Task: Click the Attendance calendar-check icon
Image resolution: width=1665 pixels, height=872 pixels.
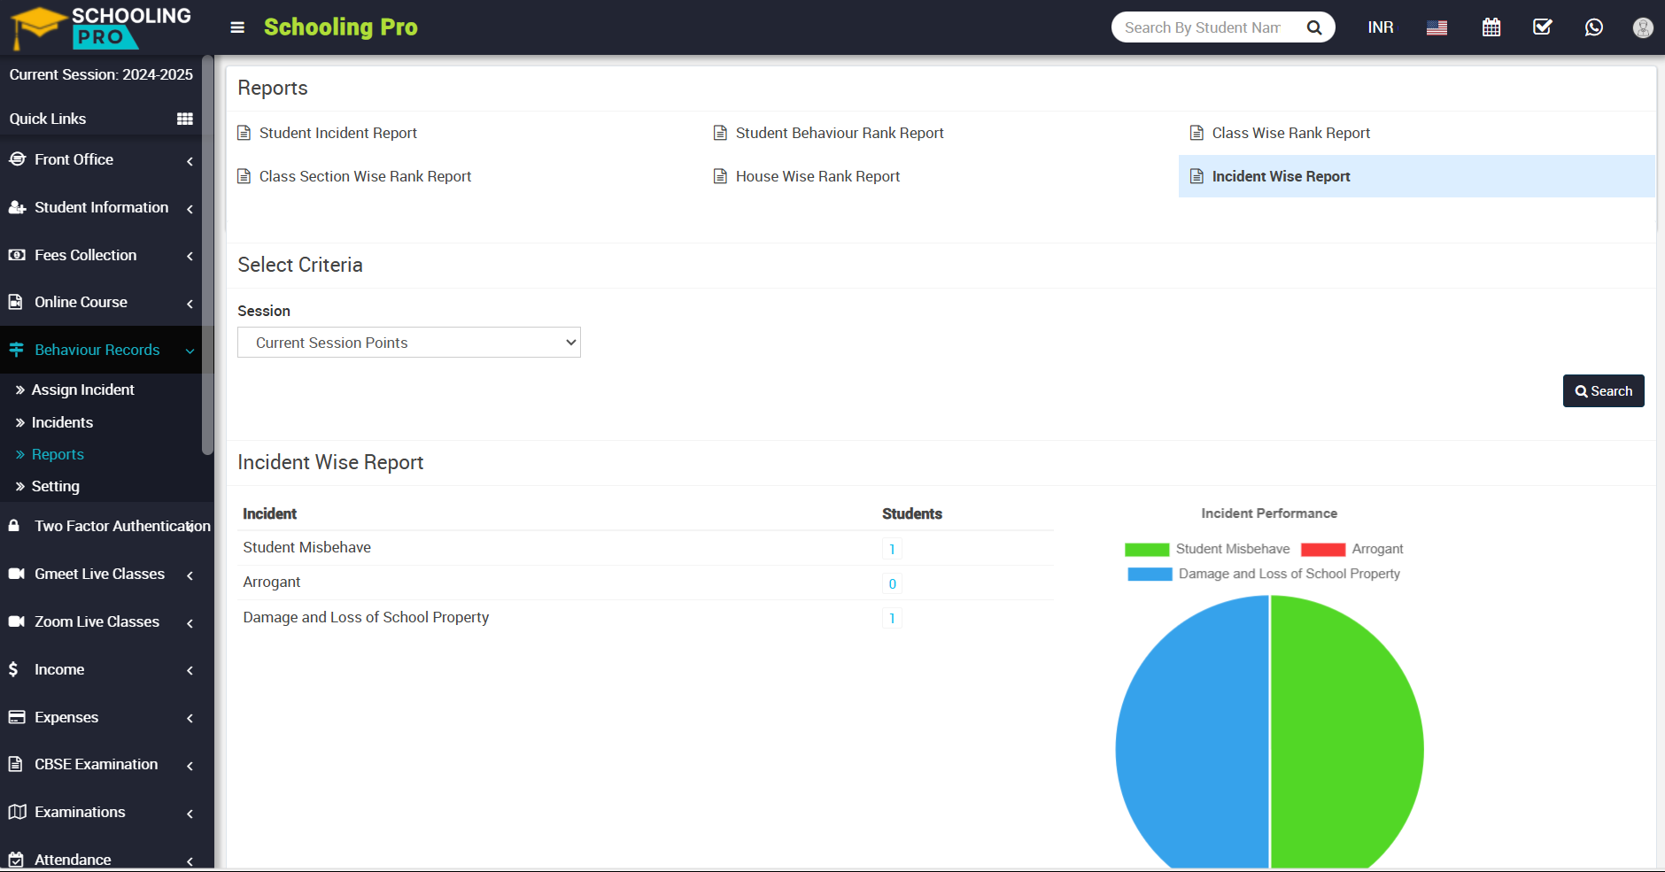Action: [16, 860]
